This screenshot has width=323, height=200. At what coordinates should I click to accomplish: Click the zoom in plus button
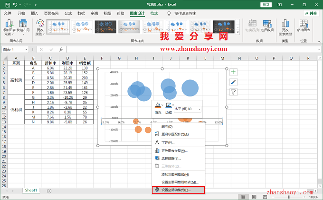[x=304, y=197]
